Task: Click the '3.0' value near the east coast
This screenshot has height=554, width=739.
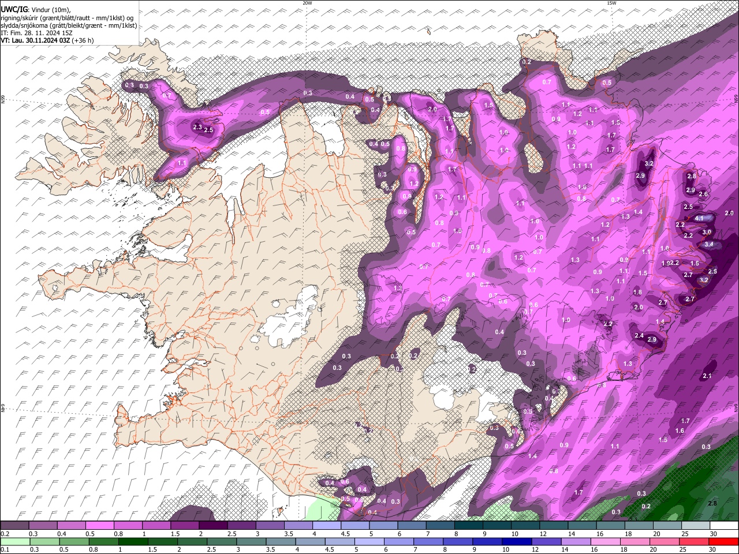Action: [x=707, y=231]
